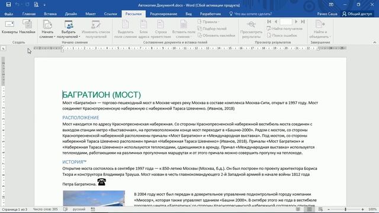Click the zoom in plus button
This screenshot has height=213, width=379.
tap(362, 209)
